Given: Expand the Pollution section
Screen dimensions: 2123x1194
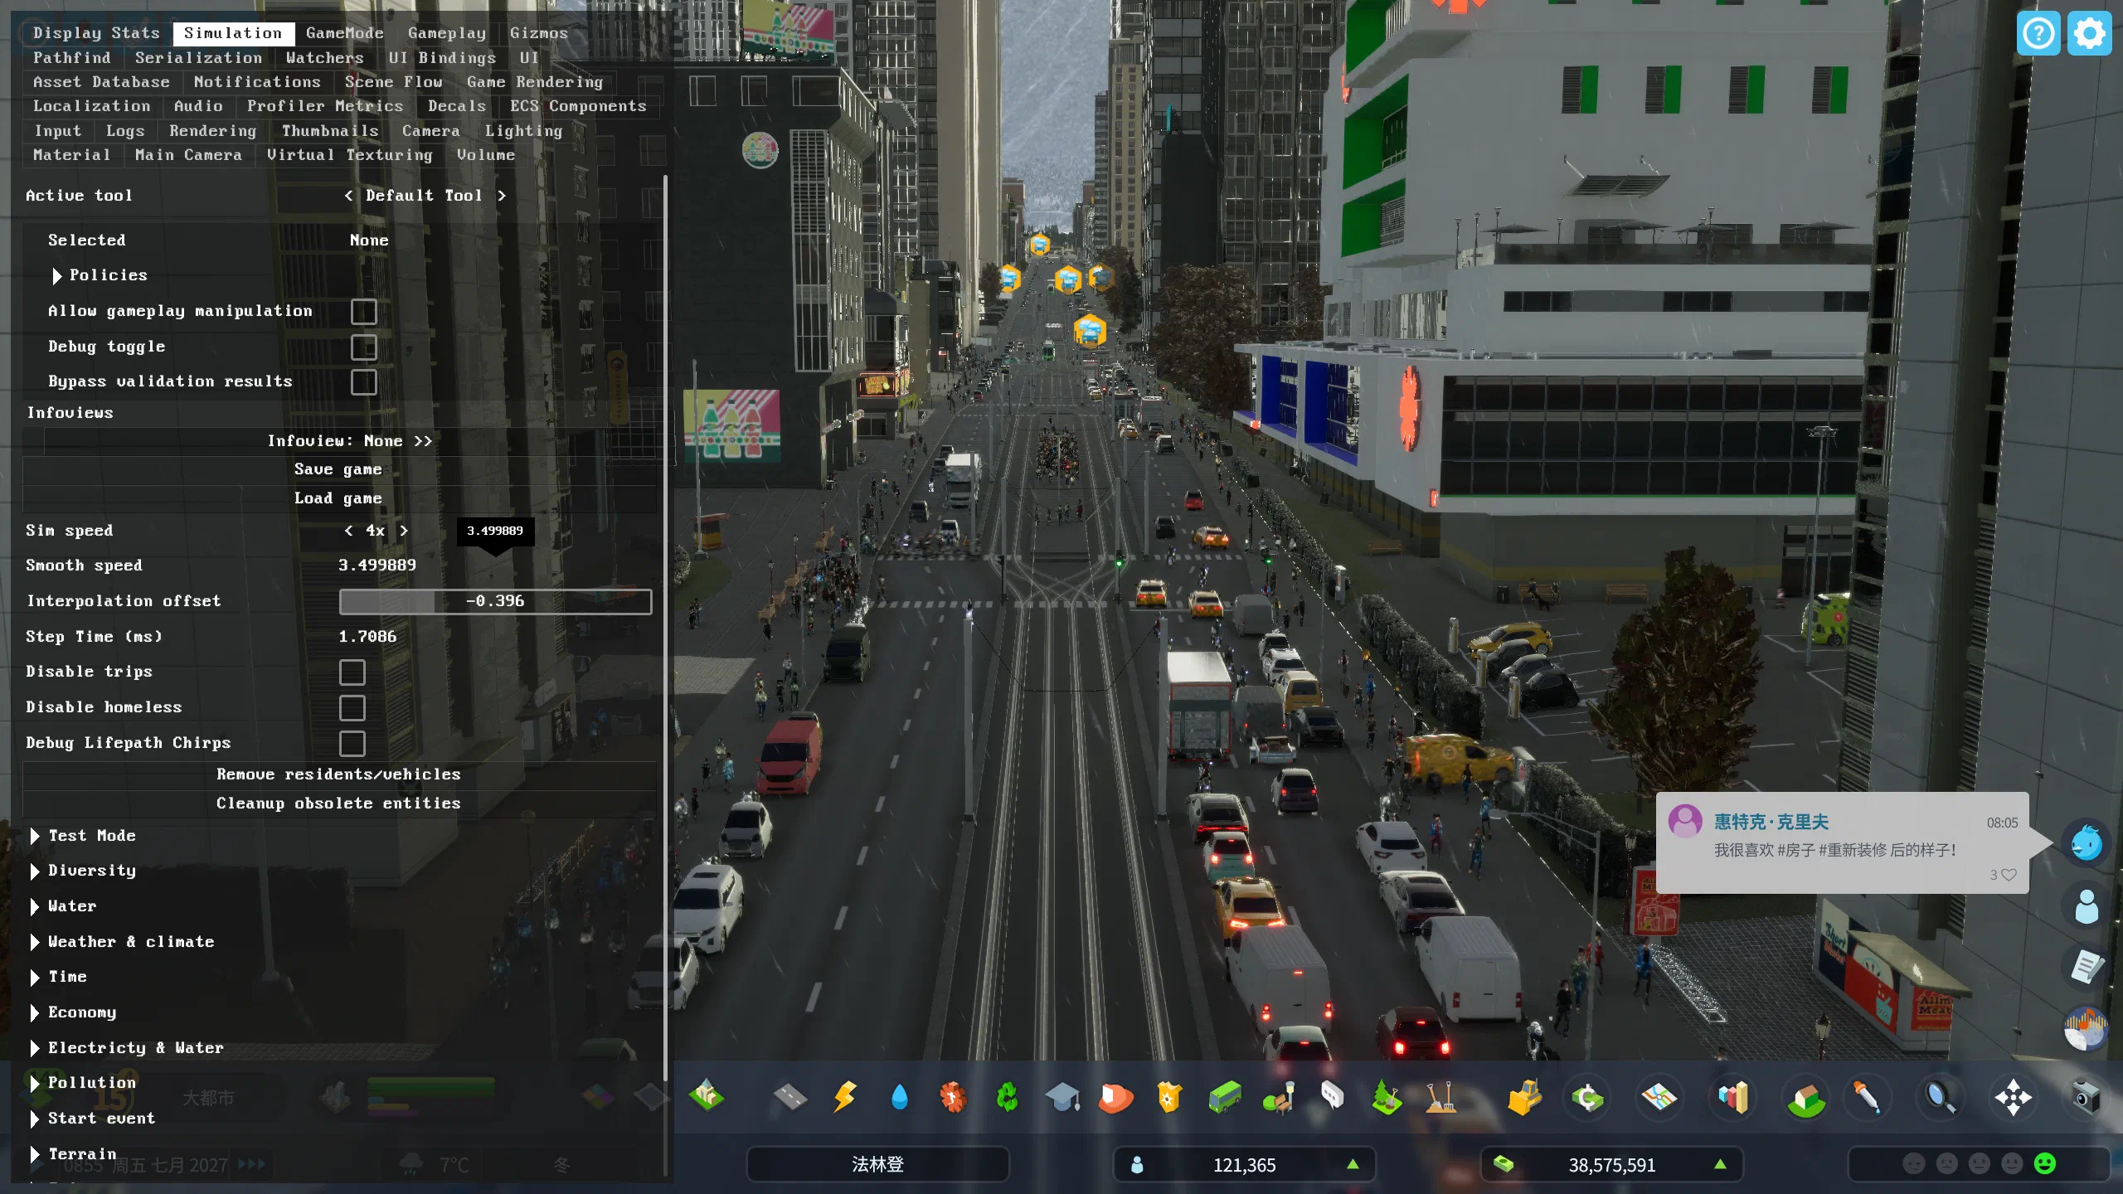Looking at the screenshot, I should pyautogui.click(x=92, y=1082).
